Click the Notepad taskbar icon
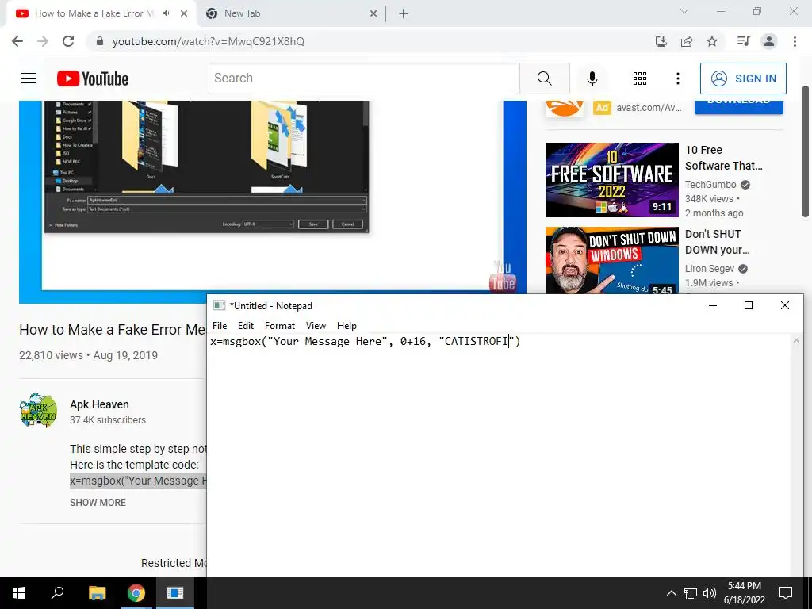The height and width of the screenshot is (609, 812). (x=175, y=593)
